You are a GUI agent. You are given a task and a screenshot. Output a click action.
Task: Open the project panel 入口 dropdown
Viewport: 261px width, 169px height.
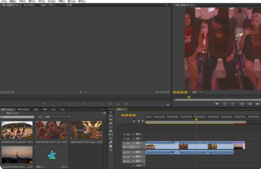pyautogui.click(x=57, y=117)
